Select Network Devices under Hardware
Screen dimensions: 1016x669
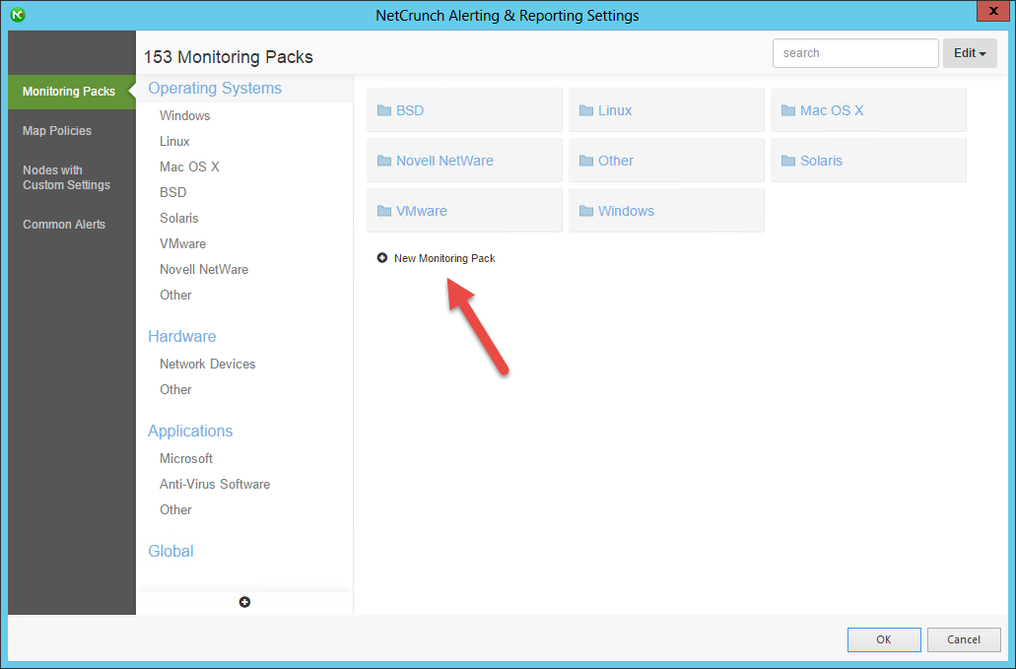208,364
